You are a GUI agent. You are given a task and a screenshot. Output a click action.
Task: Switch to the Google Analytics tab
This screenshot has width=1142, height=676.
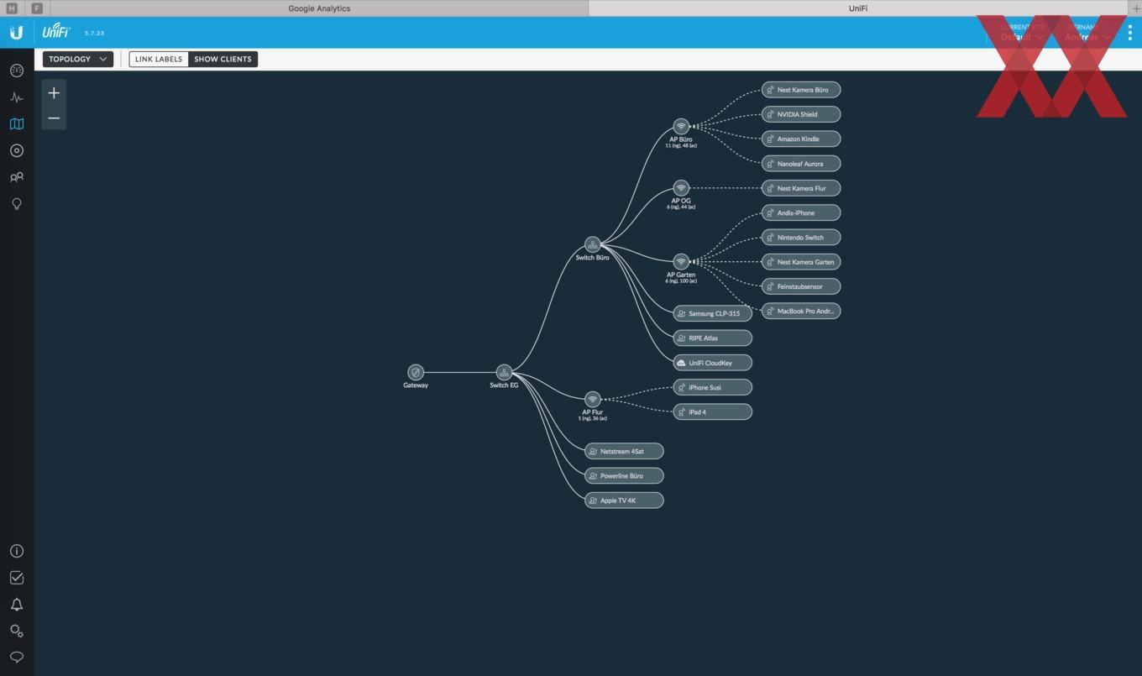click(319, 8)
